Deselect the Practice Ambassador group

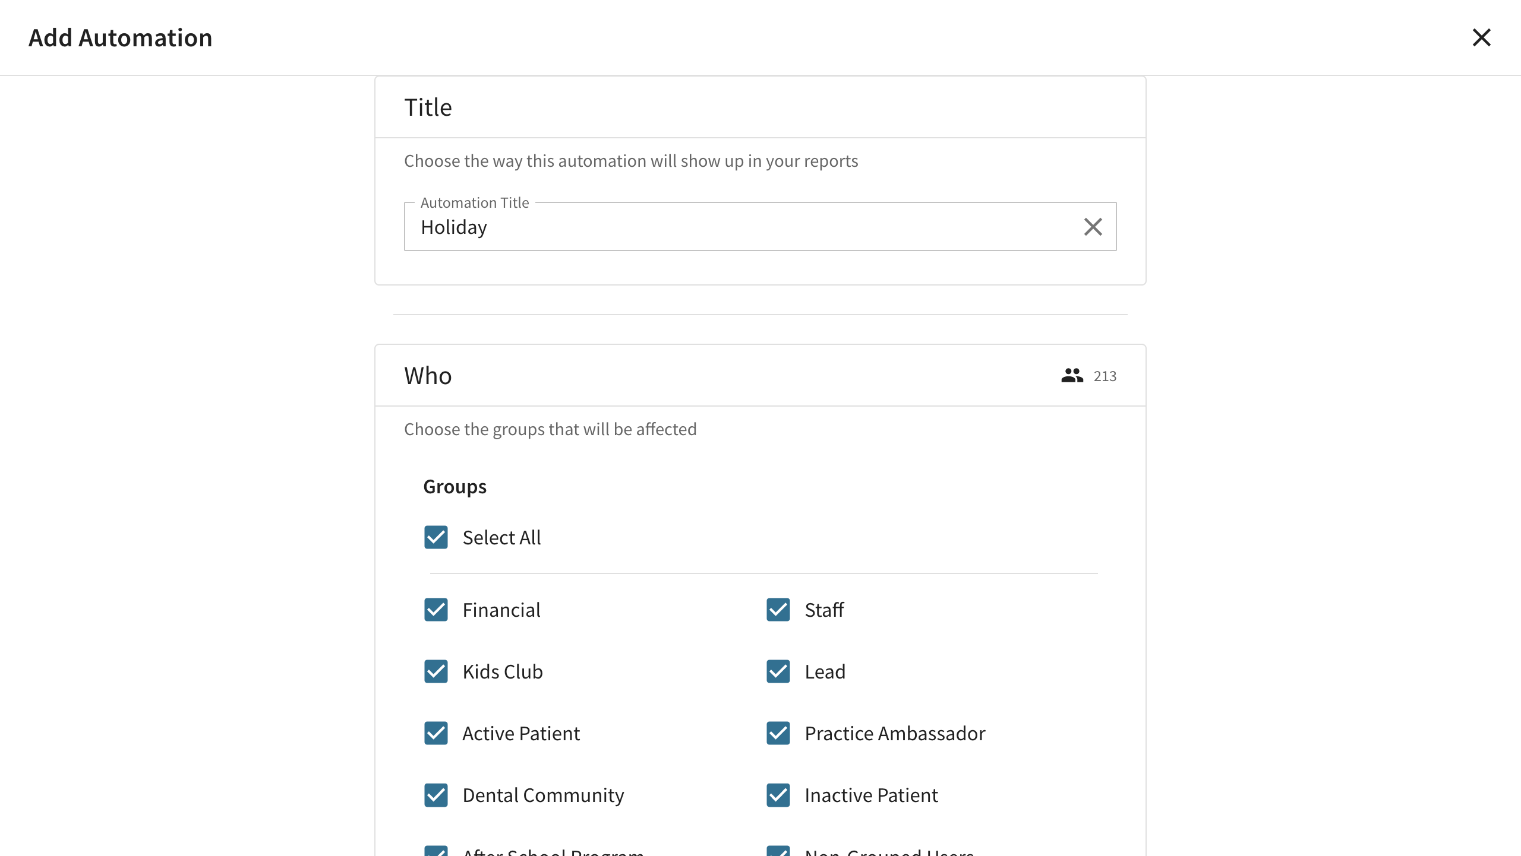778,734
